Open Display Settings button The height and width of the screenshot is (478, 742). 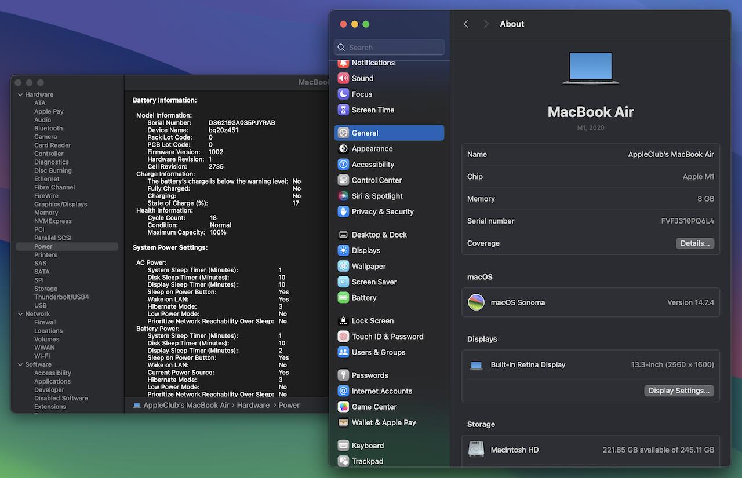[x=679, y=391]
